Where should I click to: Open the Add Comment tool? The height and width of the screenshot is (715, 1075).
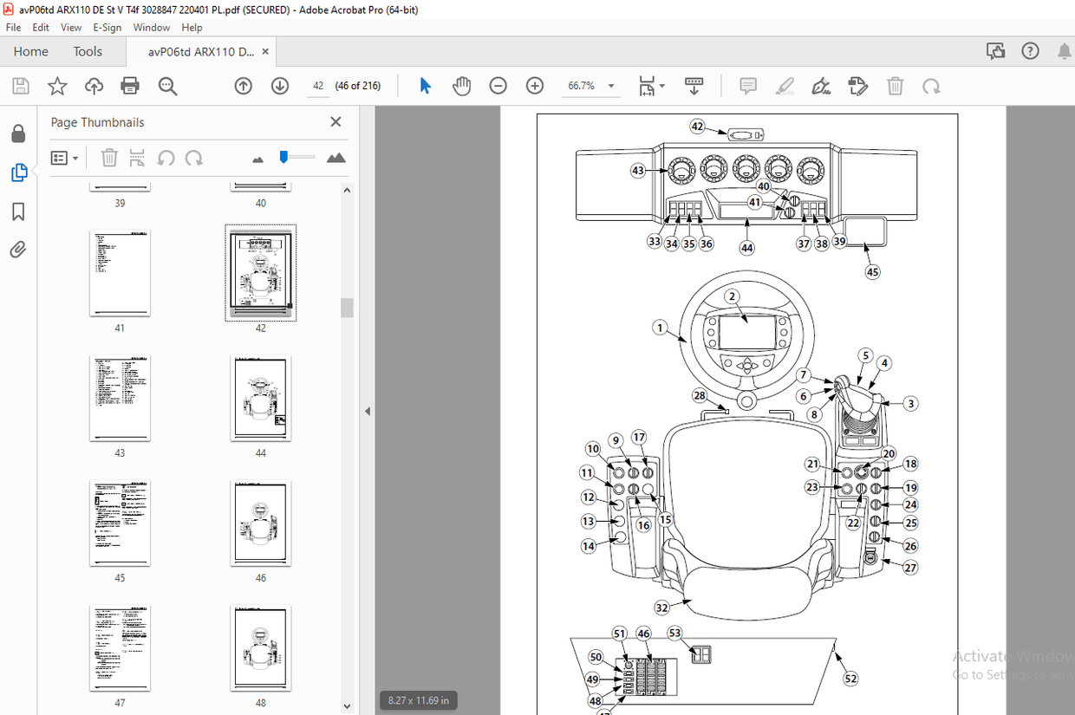(x=747, y=86)
